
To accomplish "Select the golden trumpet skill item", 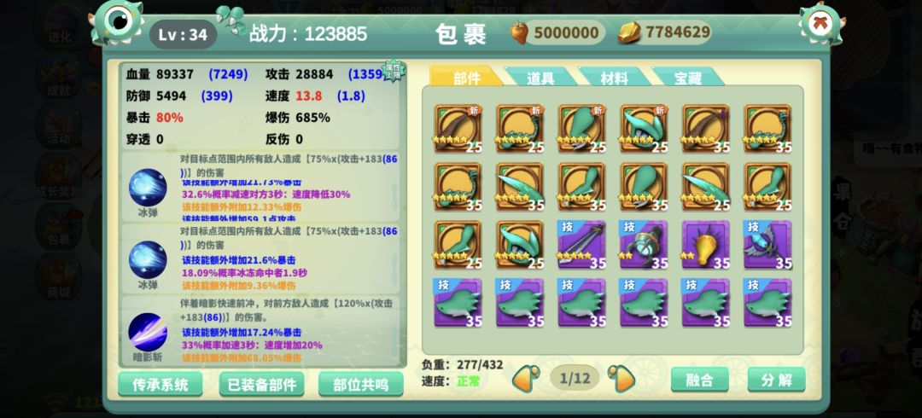I will 705,245.
